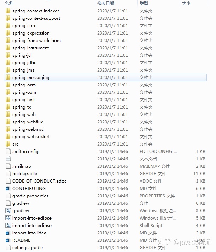
Task: Click the gradlew Windows batch file icon
Action: click(x=8, y=210)
